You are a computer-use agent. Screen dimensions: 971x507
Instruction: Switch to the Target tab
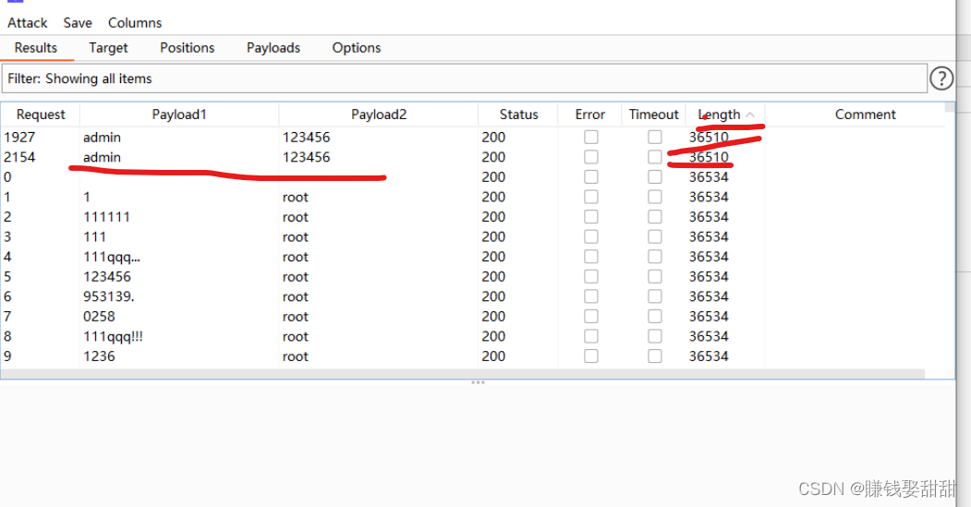(x=108, y=48)
